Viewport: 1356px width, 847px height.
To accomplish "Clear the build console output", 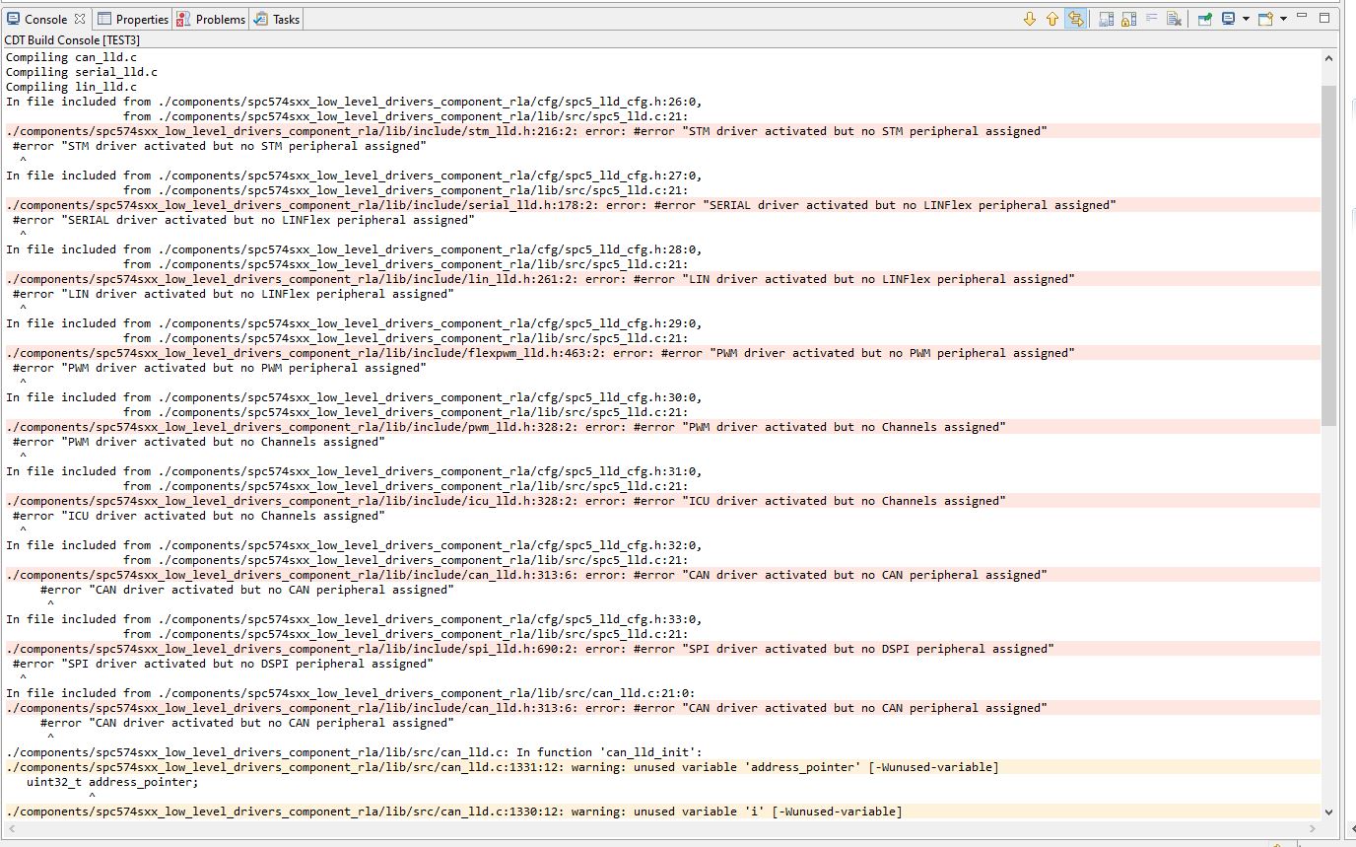I will 1173,19.
